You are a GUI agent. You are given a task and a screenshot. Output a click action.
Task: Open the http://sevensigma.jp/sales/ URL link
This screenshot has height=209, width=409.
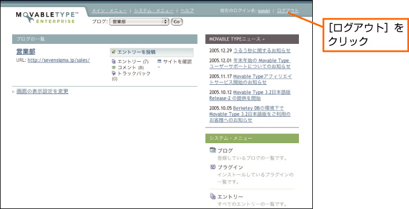59,60
